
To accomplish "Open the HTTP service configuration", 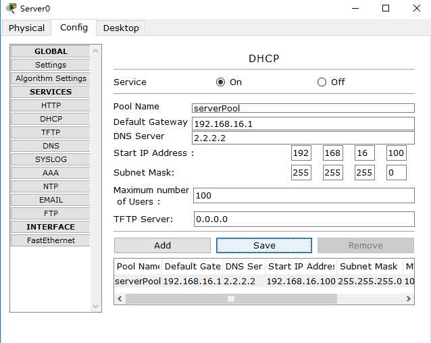I will pyautogui.click(x=51, y=105).
